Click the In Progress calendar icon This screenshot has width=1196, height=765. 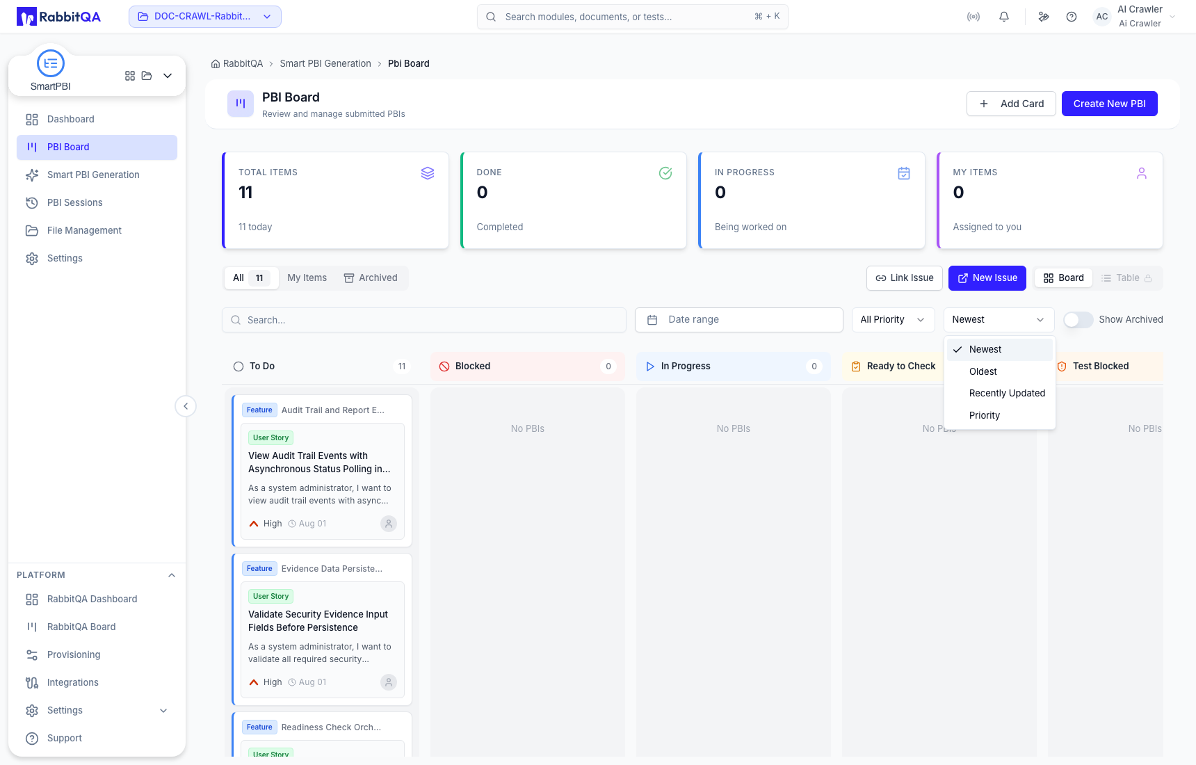click(x=904, y=173)
